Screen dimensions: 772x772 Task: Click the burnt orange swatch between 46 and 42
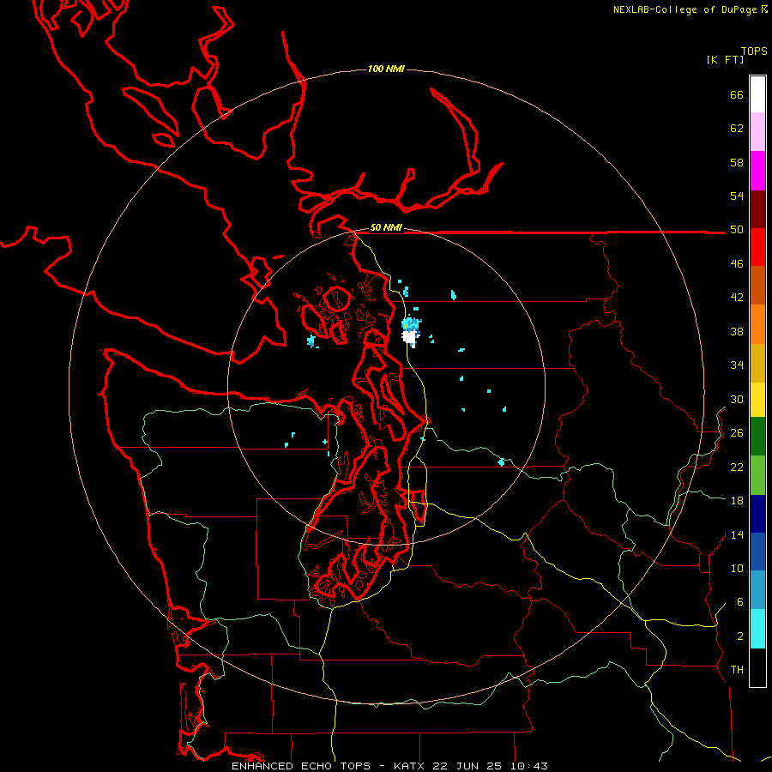(757, 285)
